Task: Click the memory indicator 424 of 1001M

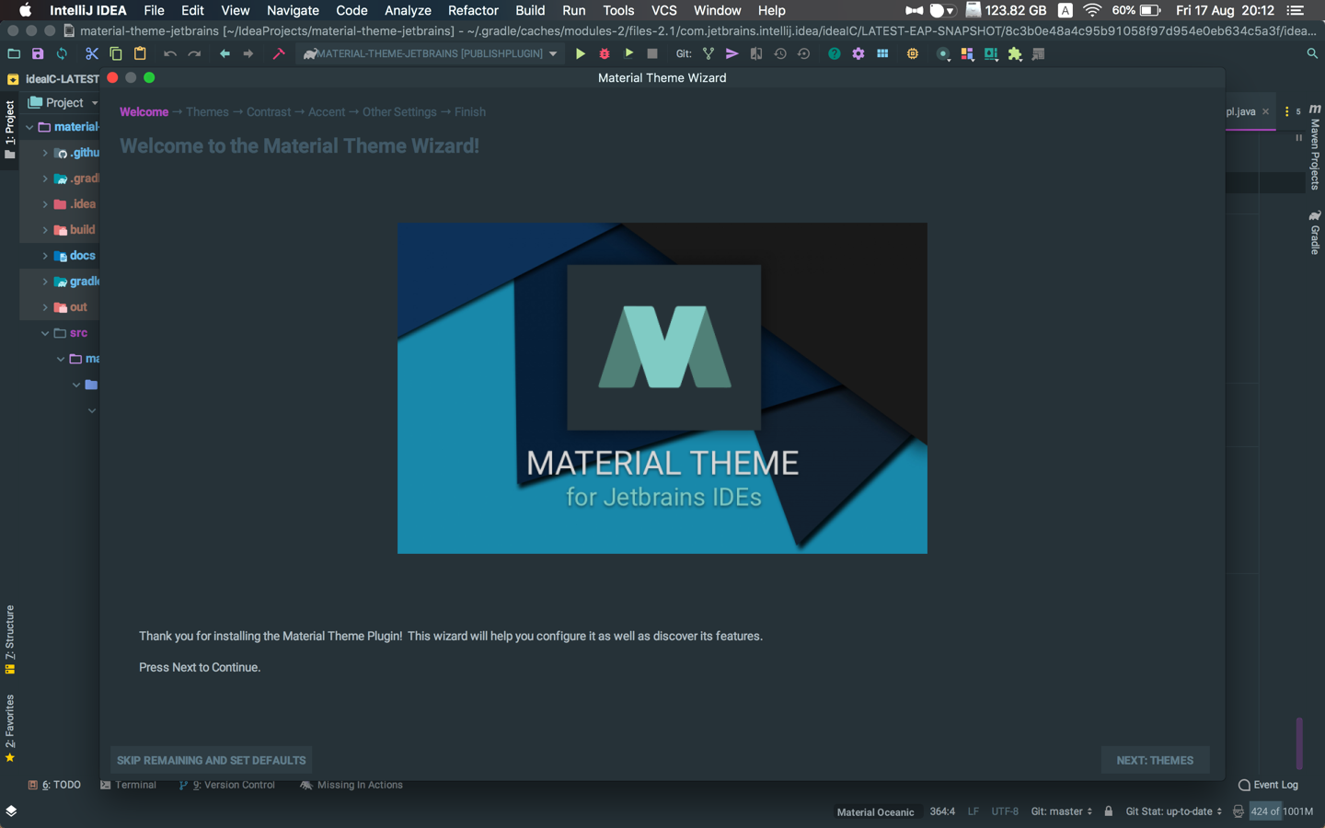Action: tap(1282, 811)
